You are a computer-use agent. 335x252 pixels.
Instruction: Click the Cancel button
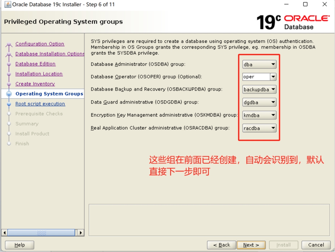coord(316,245)
